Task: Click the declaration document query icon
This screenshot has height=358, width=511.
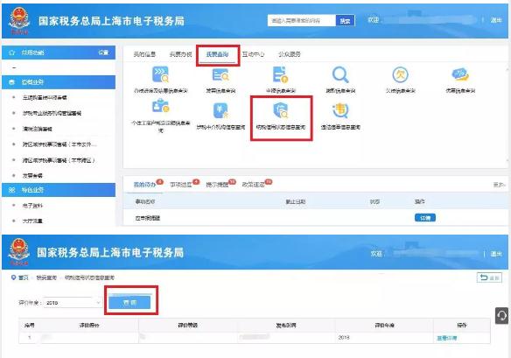Action: (281, 74)
